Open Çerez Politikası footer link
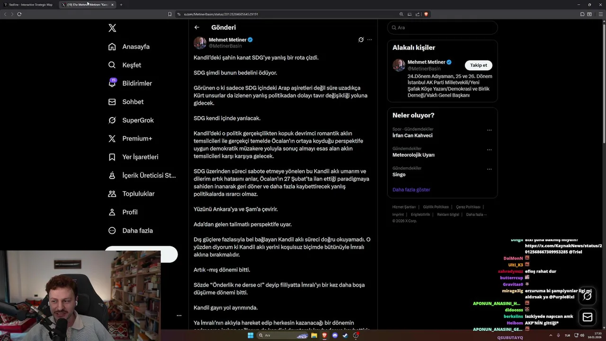Screen dimensions: 606x341 point(468,207)
